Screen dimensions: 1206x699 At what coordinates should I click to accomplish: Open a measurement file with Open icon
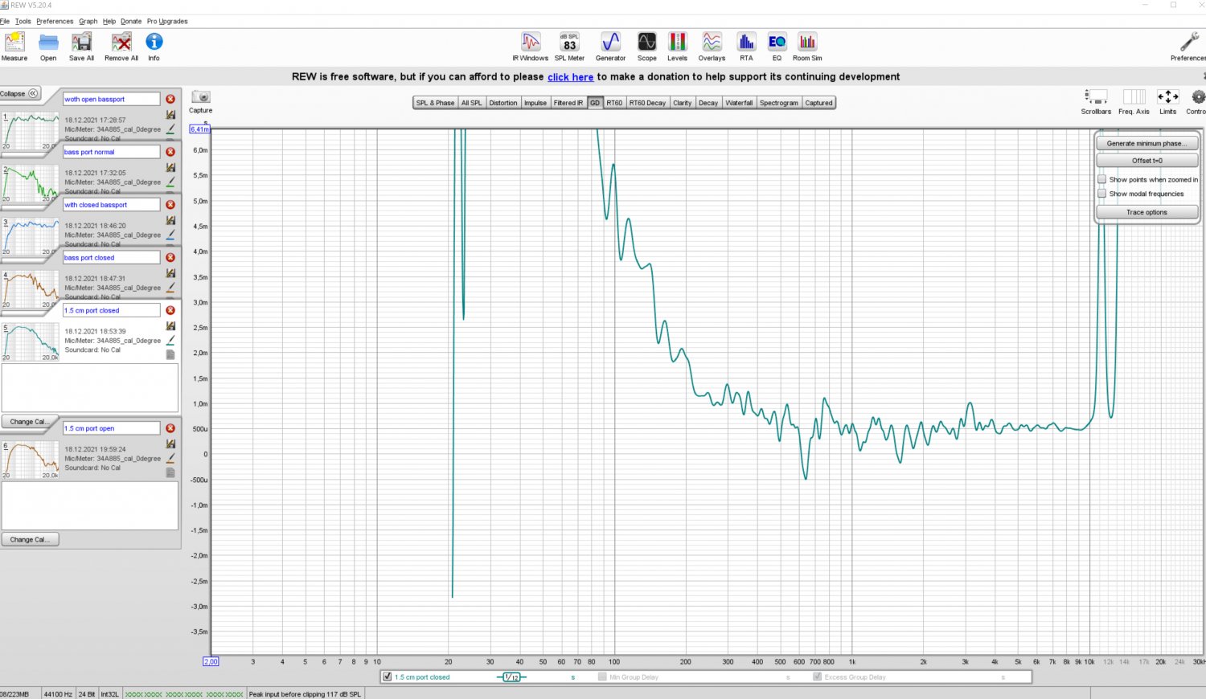[x=48, y=47]
